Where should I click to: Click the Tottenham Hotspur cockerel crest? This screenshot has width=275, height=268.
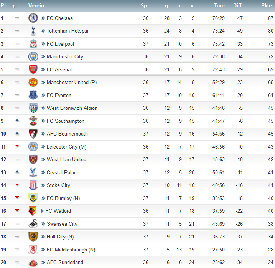(33, 31)
